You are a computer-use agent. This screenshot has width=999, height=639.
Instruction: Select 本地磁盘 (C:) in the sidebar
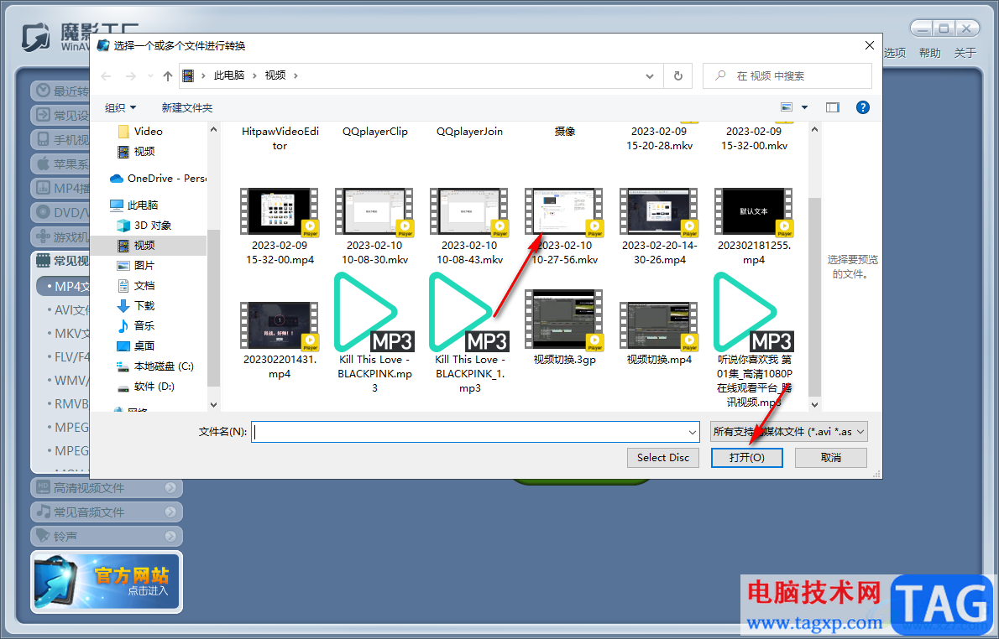point(155,366)
